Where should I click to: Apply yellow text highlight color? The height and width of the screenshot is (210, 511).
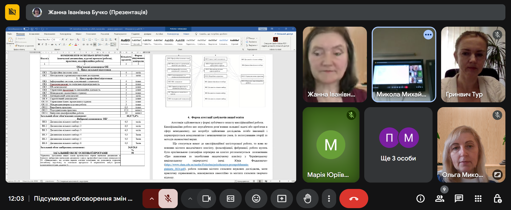[x=70, y=45]
